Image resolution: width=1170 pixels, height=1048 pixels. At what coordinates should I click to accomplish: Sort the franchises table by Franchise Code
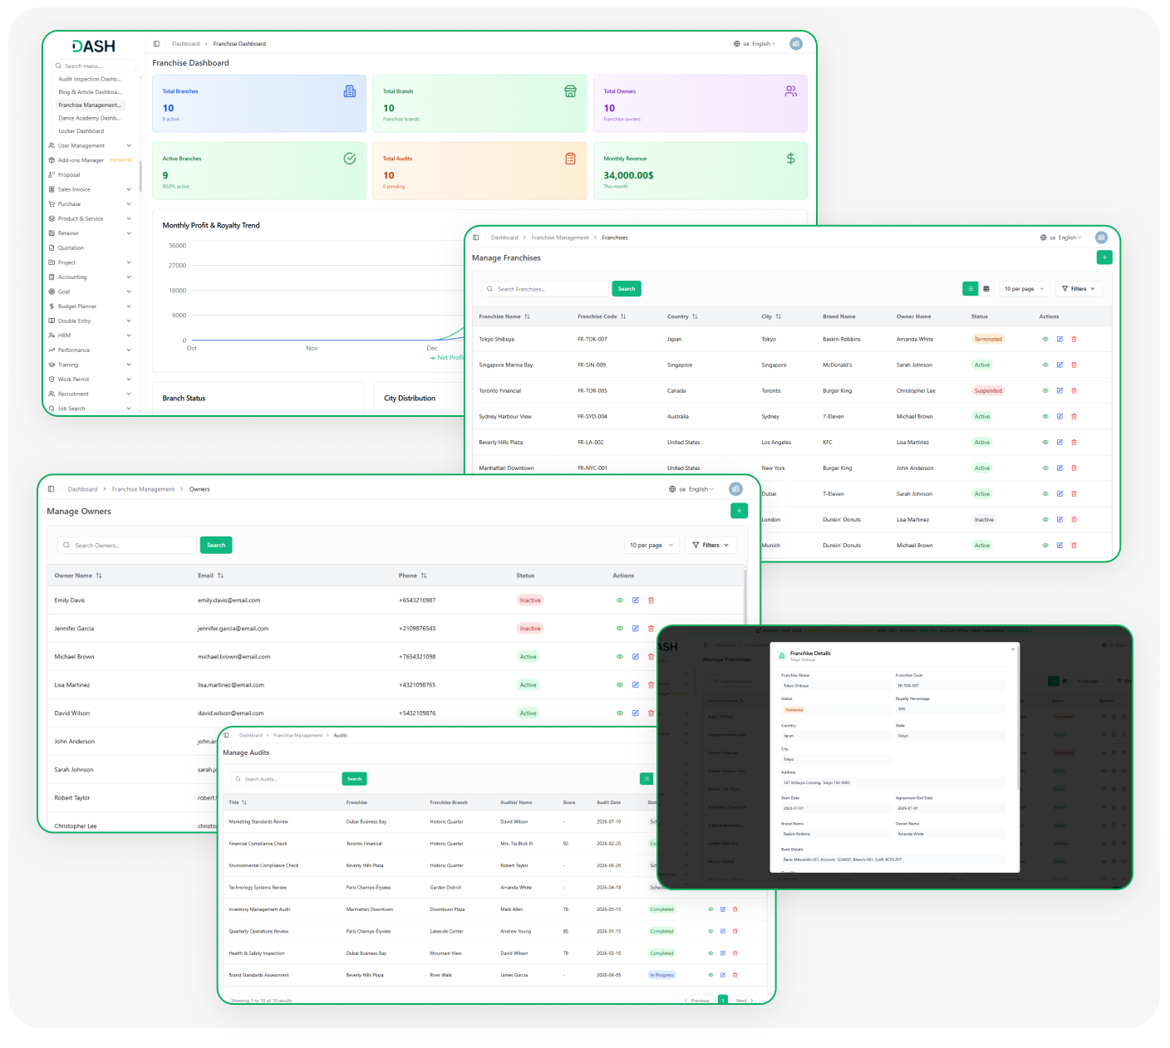coord(602,316)
